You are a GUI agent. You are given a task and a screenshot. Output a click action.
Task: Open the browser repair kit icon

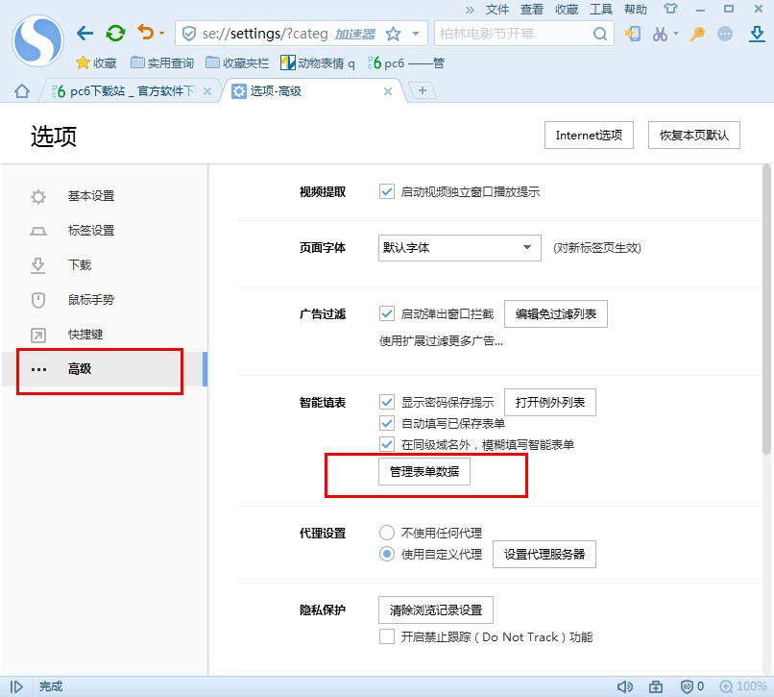coord(657,685)
